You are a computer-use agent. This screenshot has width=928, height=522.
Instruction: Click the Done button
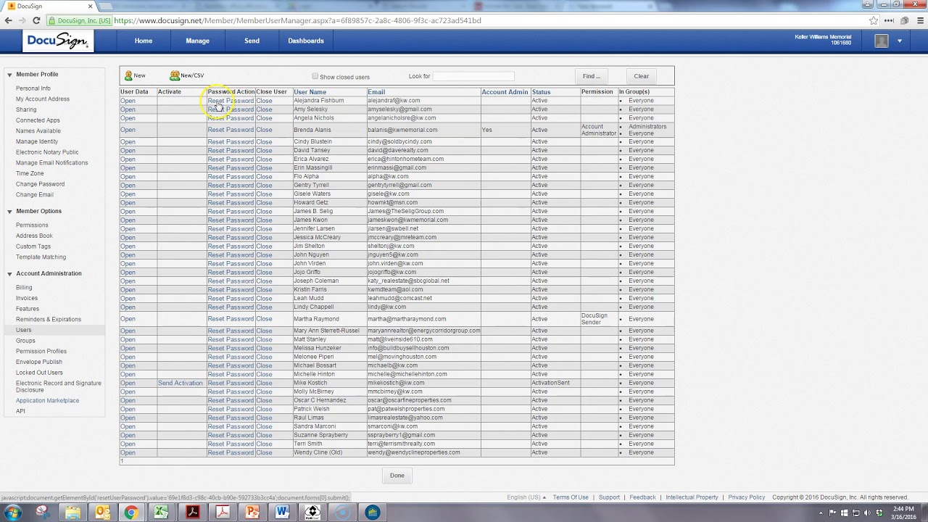[x=397, y=476]
